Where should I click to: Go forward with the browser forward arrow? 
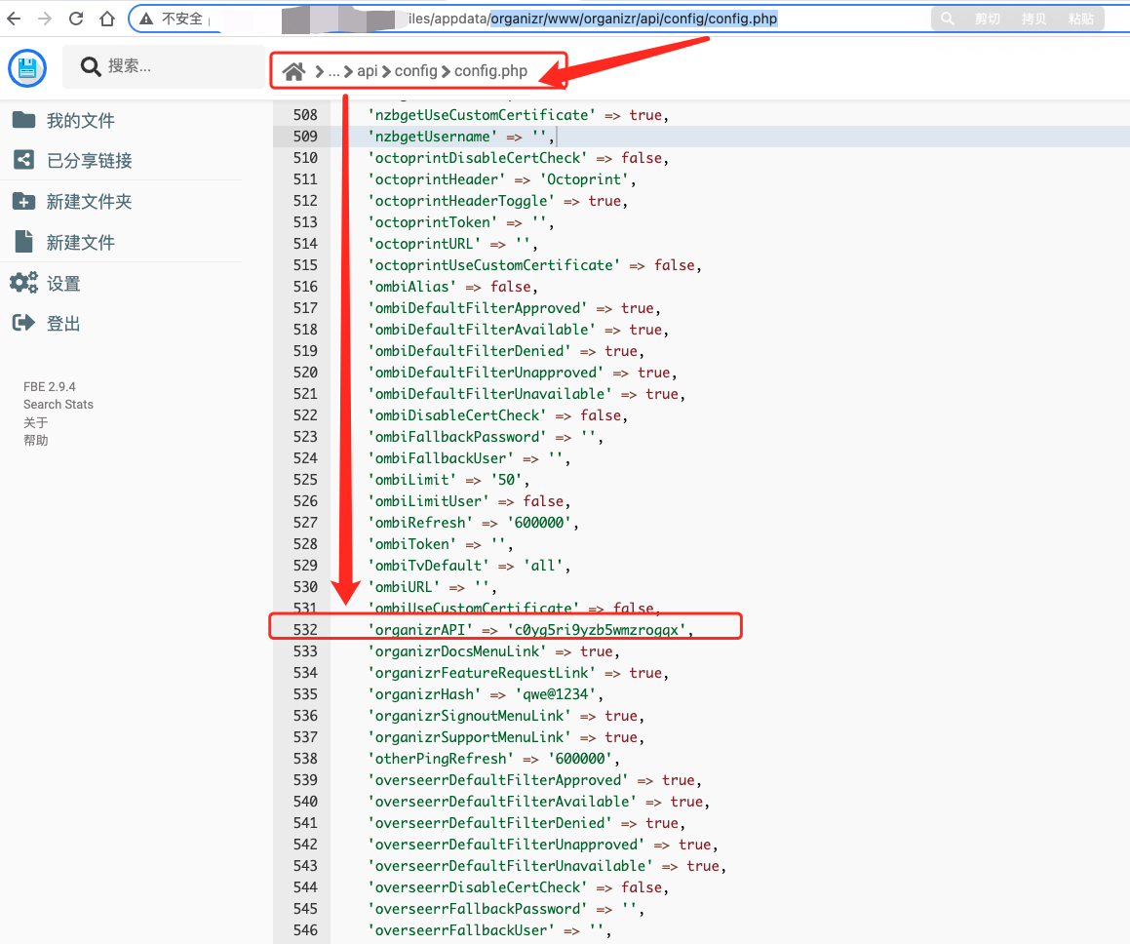click(45, 19)
